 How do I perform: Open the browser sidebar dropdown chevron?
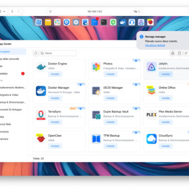(4, 12)
